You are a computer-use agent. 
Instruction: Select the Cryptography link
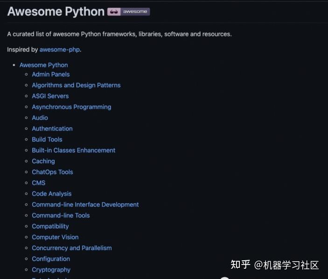pos(51,270)
